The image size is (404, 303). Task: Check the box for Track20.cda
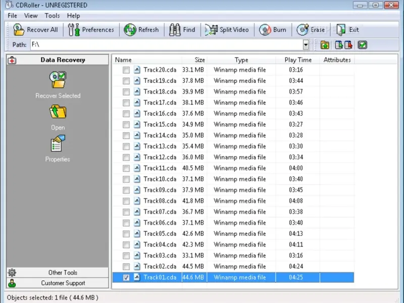126,70
